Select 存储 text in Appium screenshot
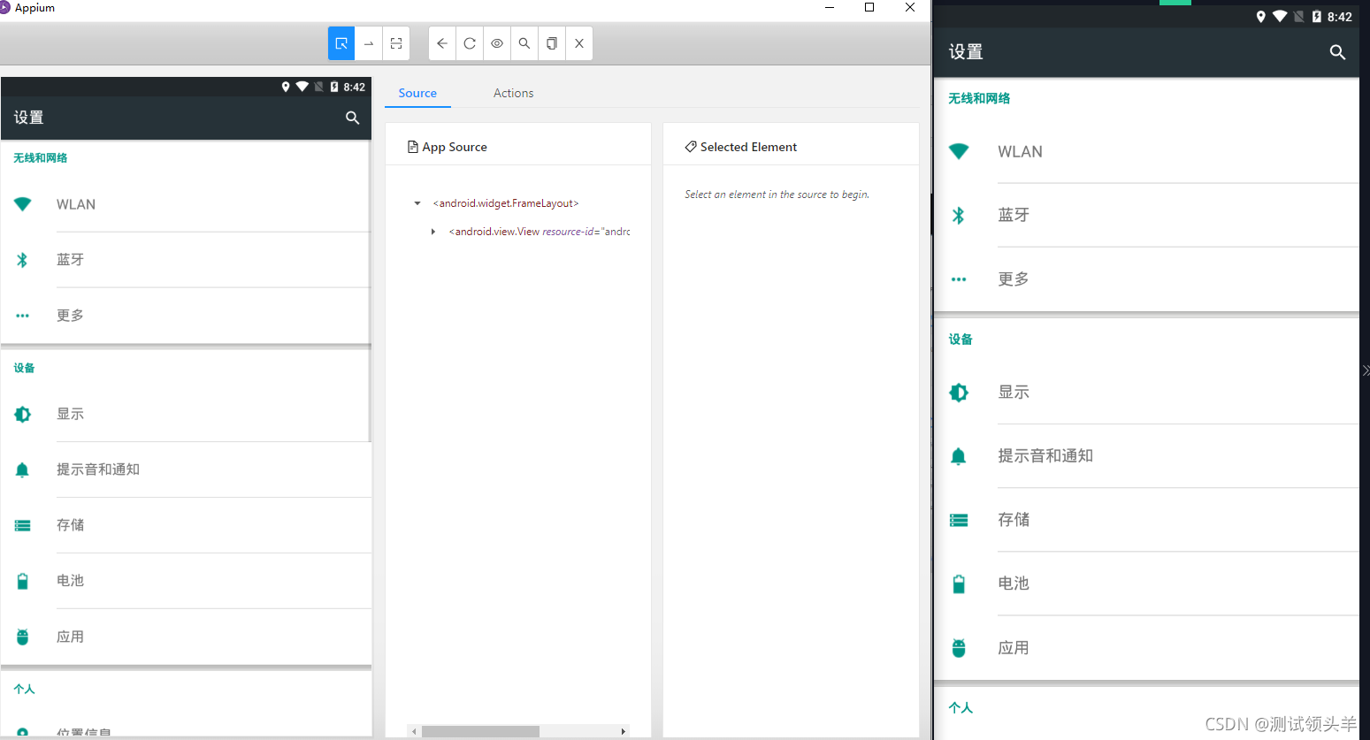 71,525
